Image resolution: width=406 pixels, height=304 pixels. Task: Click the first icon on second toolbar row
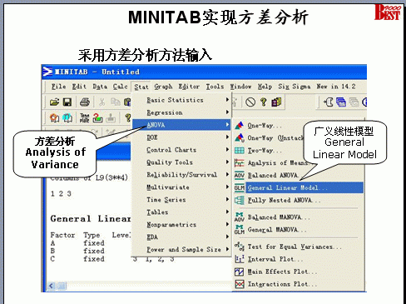[54, 118]
